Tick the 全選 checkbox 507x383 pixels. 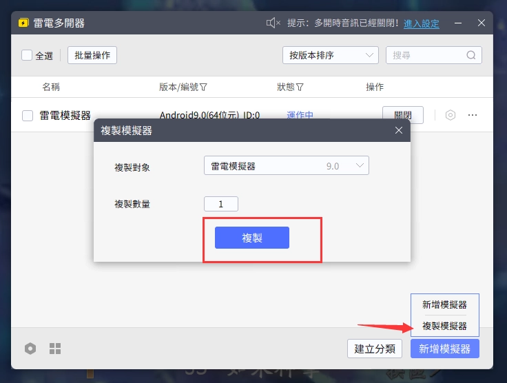(27, 55)
